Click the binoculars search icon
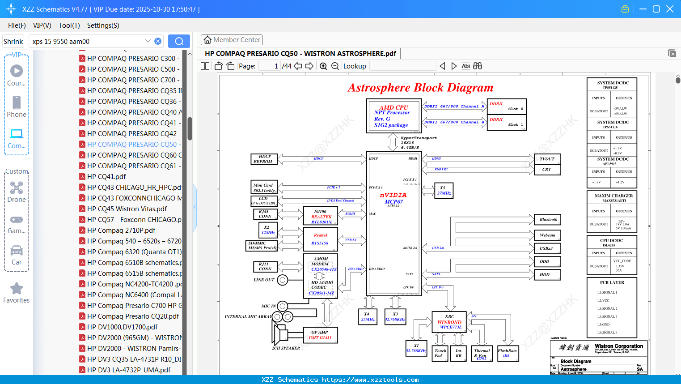The image size is (681, 384). (478, 66)
